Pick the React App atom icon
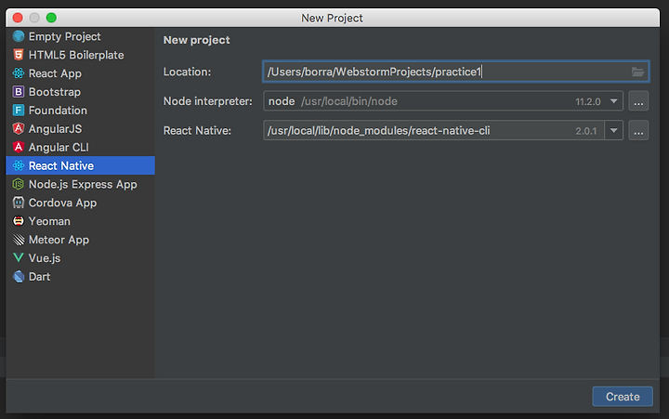Image resolution: width=669 pixels, height=419 pixels. [19, 73]
